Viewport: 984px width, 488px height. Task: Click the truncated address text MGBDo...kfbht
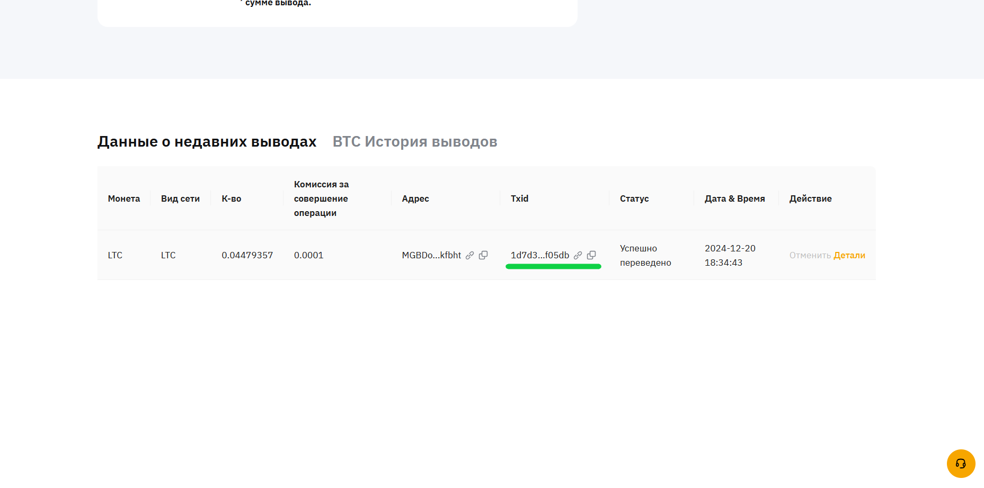pyautogui.click(x=431, y=255)
